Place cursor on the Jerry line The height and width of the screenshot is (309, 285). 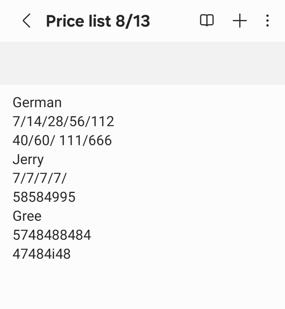coord(28,160)
